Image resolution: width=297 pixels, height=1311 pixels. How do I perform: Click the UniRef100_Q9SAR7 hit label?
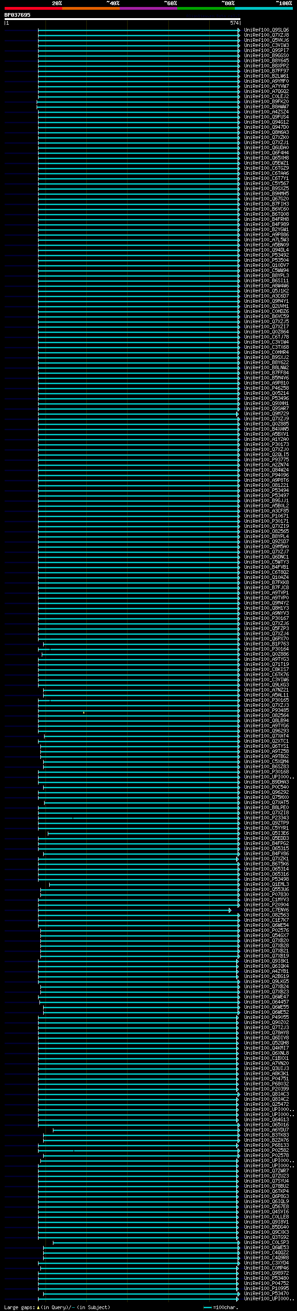pos(266,409)
